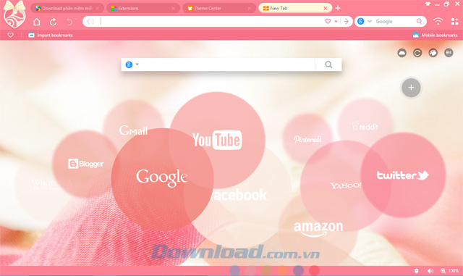Close the Theme Center tab
The height and width of the screenshot is (276, 463).
[x=249, y=8]
